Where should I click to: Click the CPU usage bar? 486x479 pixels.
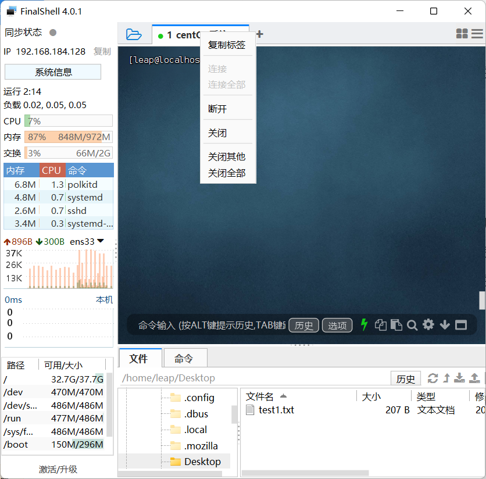(69, 121)
